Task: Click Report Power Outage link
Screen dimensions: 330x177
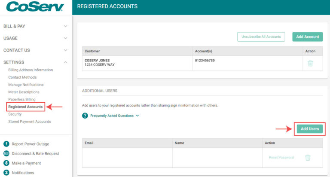Action: coord(31,144)
